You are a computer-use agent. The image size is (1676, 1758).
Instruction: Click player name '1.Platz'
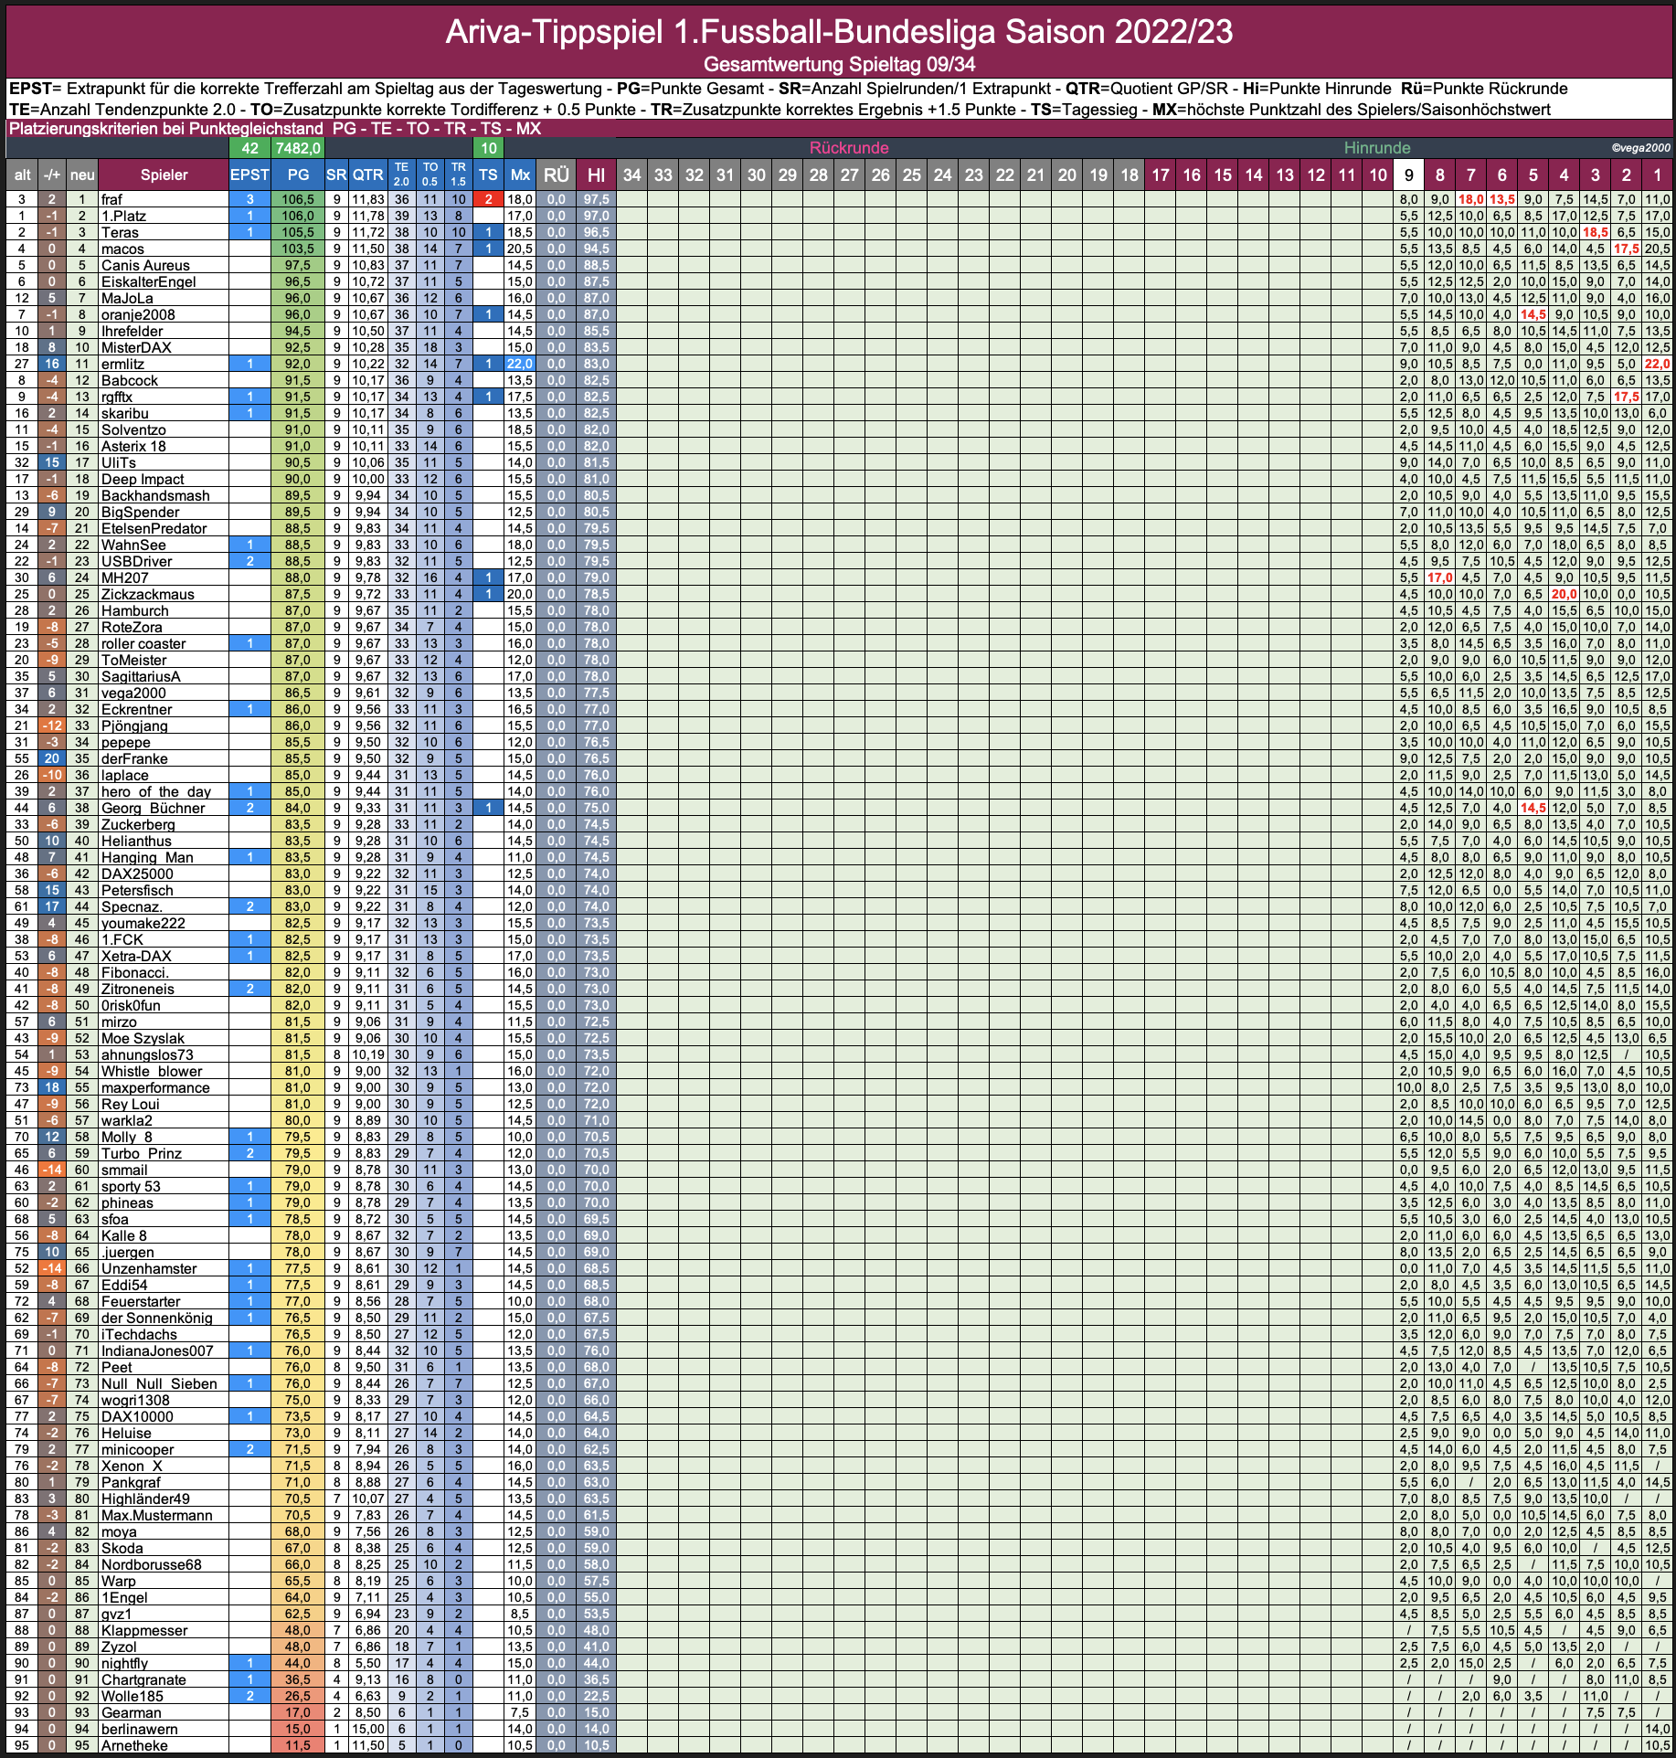point(123,216)
